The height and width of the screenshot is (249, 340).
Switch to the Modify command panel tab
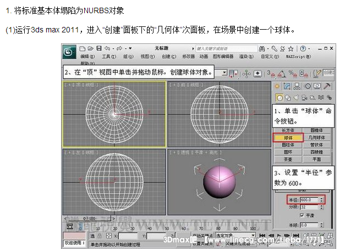pyautogui.click(x=287, y=86)
